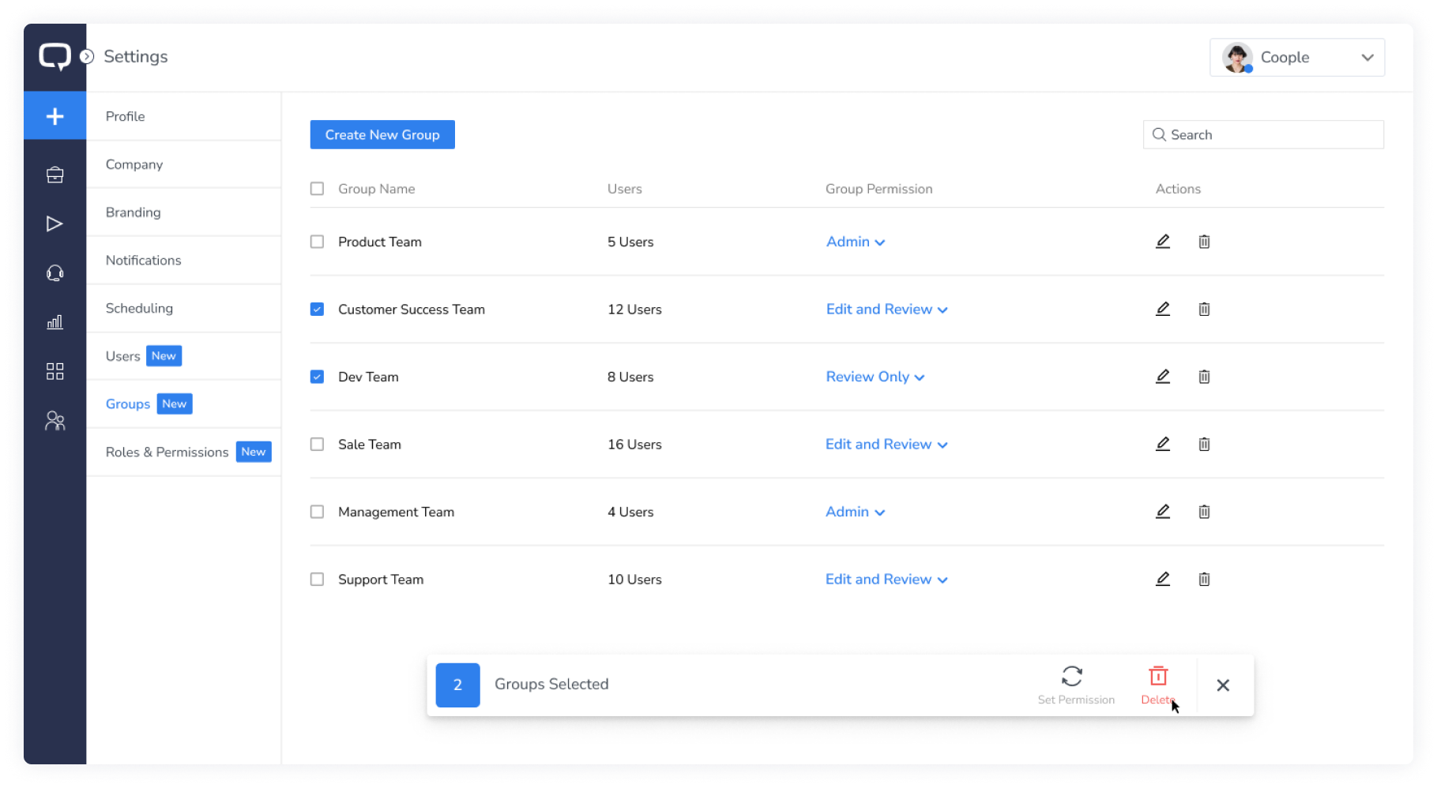Uncheck the Customer Success Team checkbox
1437x788 pixels.
click(317, 310)
